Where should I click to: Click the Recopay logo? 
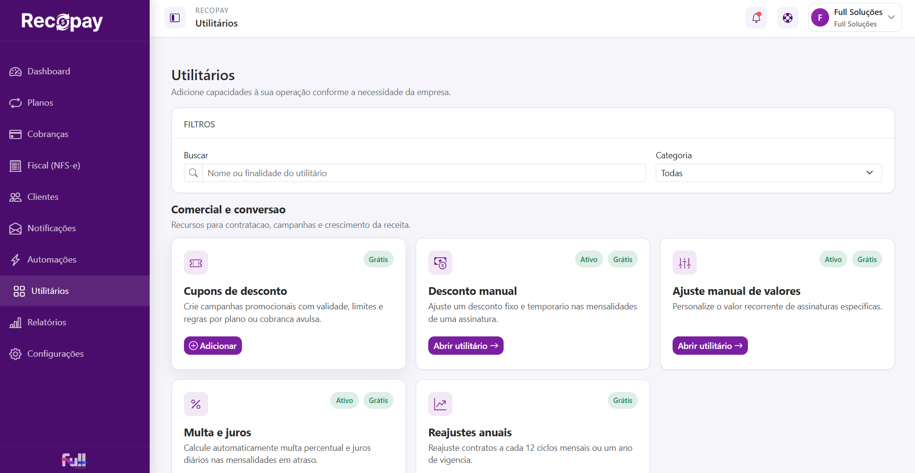point(62,21)
